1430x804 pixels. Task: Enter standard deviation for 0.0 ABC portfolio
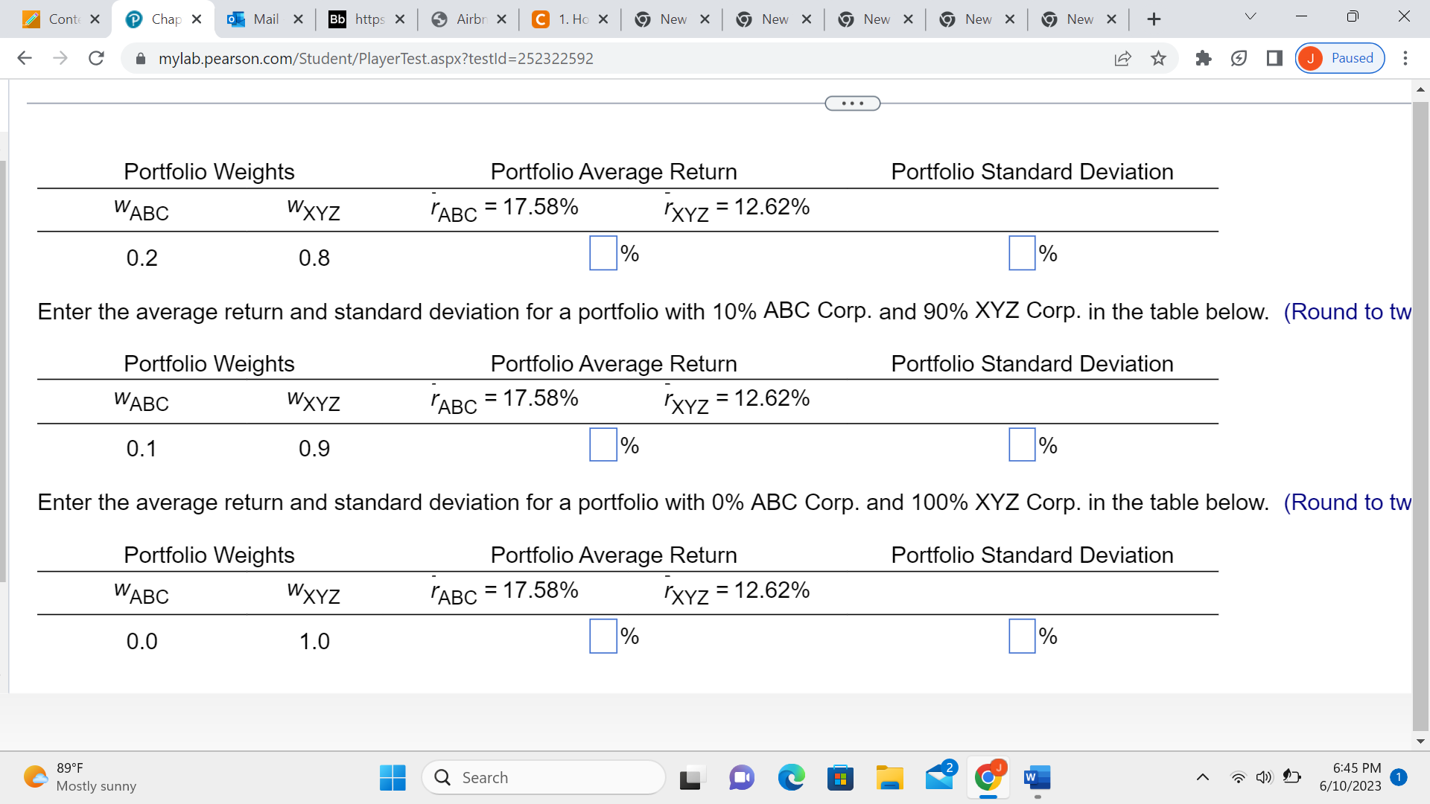pos(1021,636)
